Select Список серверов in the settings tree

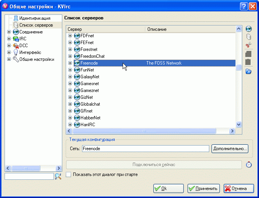tap(36, 25)
